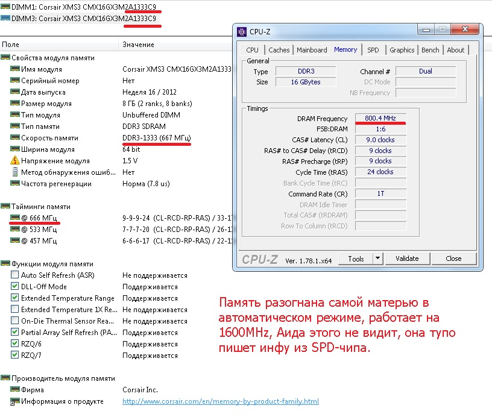
Task: Click the icon beside Частота регенерации
Action: 14,183
